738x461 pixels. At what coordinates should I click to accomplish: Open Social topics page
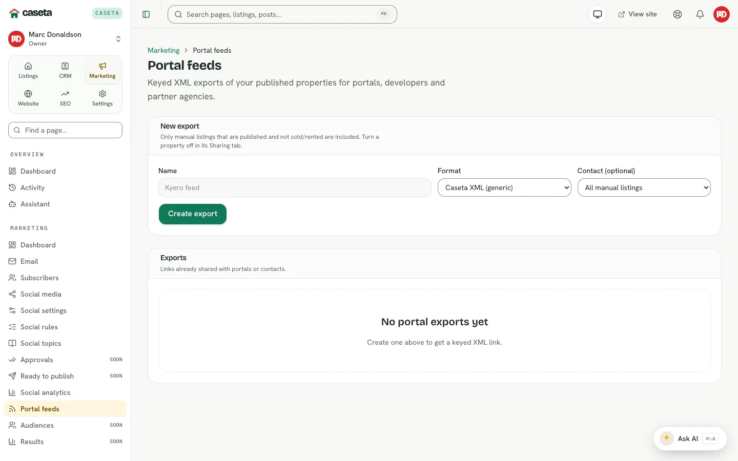[x=65, y=343]
